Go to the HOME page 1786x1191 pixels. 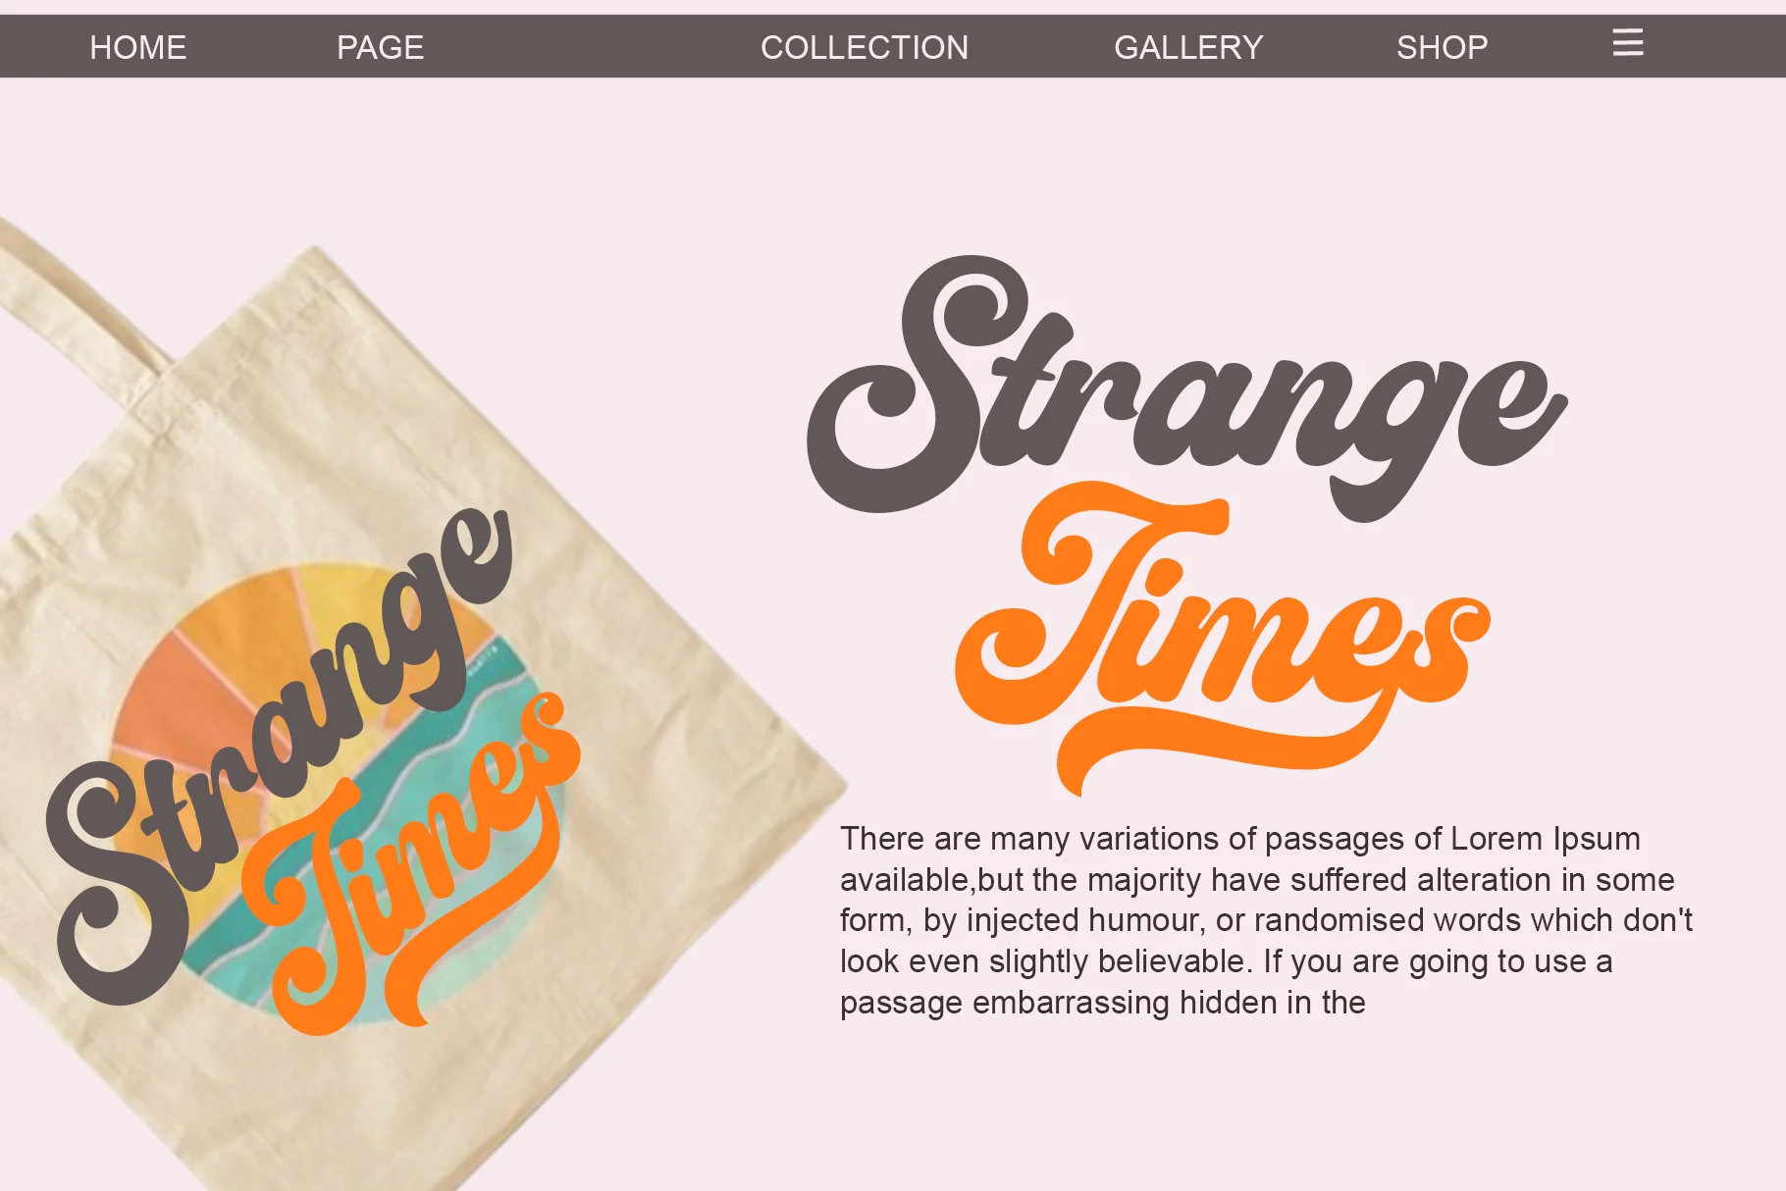point(138,47)
